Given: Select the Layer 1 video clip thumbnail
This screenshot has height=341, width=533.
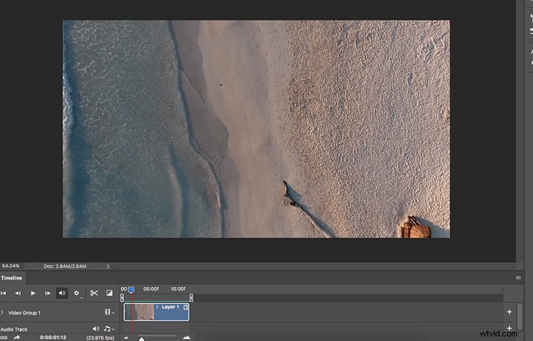Looking at the screenshot, I should [139, 312].
